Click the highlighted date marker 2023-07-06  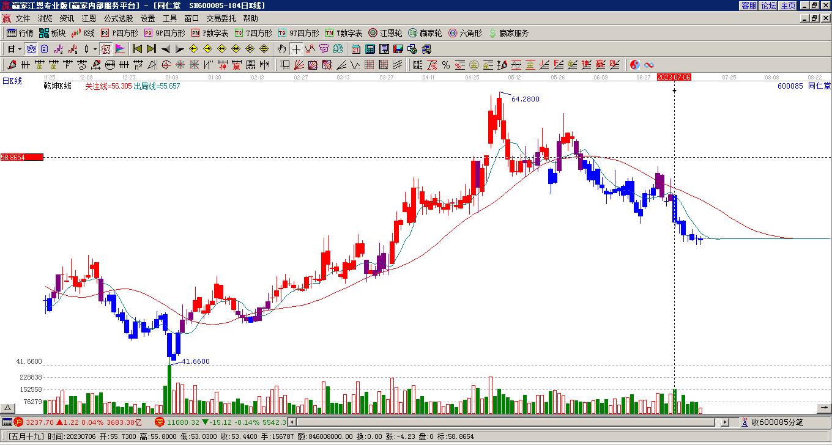pyautogui.click(x=674, y=77)
